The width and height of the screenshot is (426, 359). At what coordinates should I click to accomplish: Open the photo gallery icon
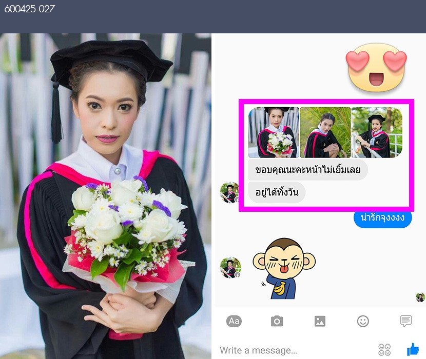click(x=320, y=321)
